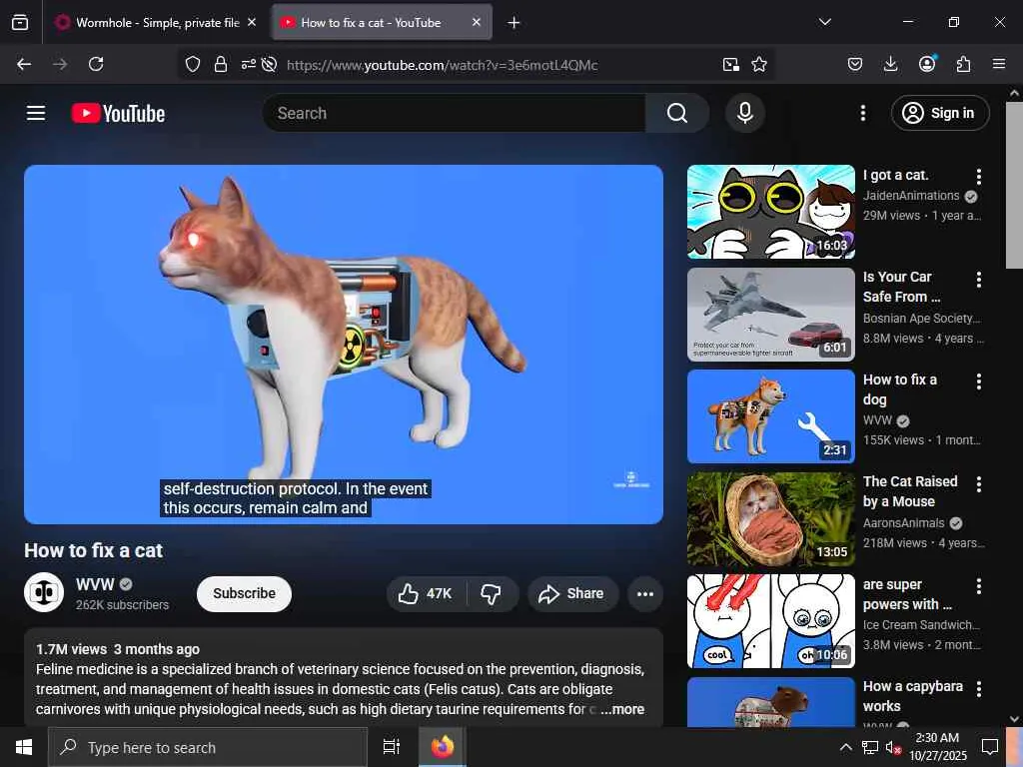Open the WVW channel name link
Viewport: 1023px width, 767px height.
(x=95, y=584)
